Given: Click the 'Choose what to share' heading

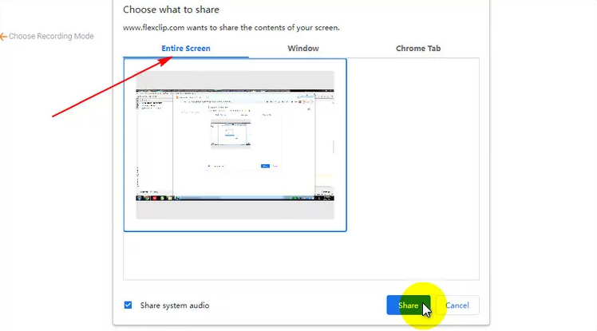Looking at the screenshot, I should [x=171, y=10].
